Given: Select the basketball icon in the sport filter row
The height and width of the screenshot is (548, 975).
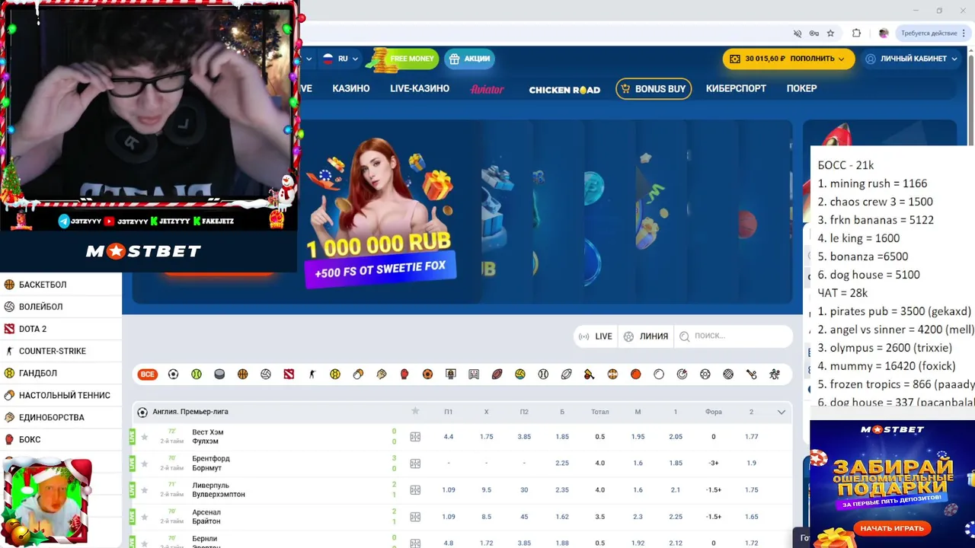Looking at the screenshot, I should [x=242, y=374].
